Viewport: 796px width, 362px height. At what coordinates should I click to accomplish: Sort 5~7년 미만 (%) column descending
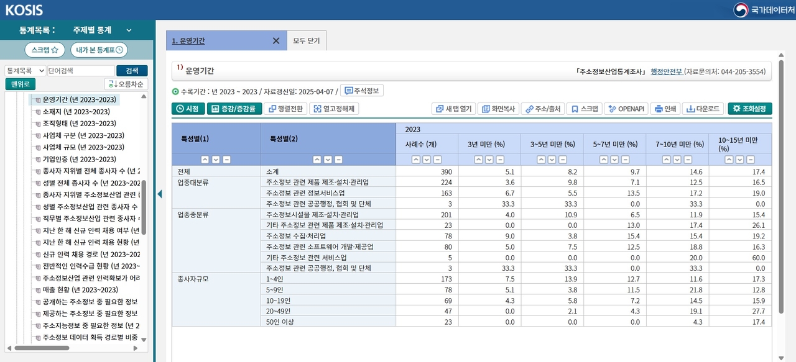[x=614, y=160]
